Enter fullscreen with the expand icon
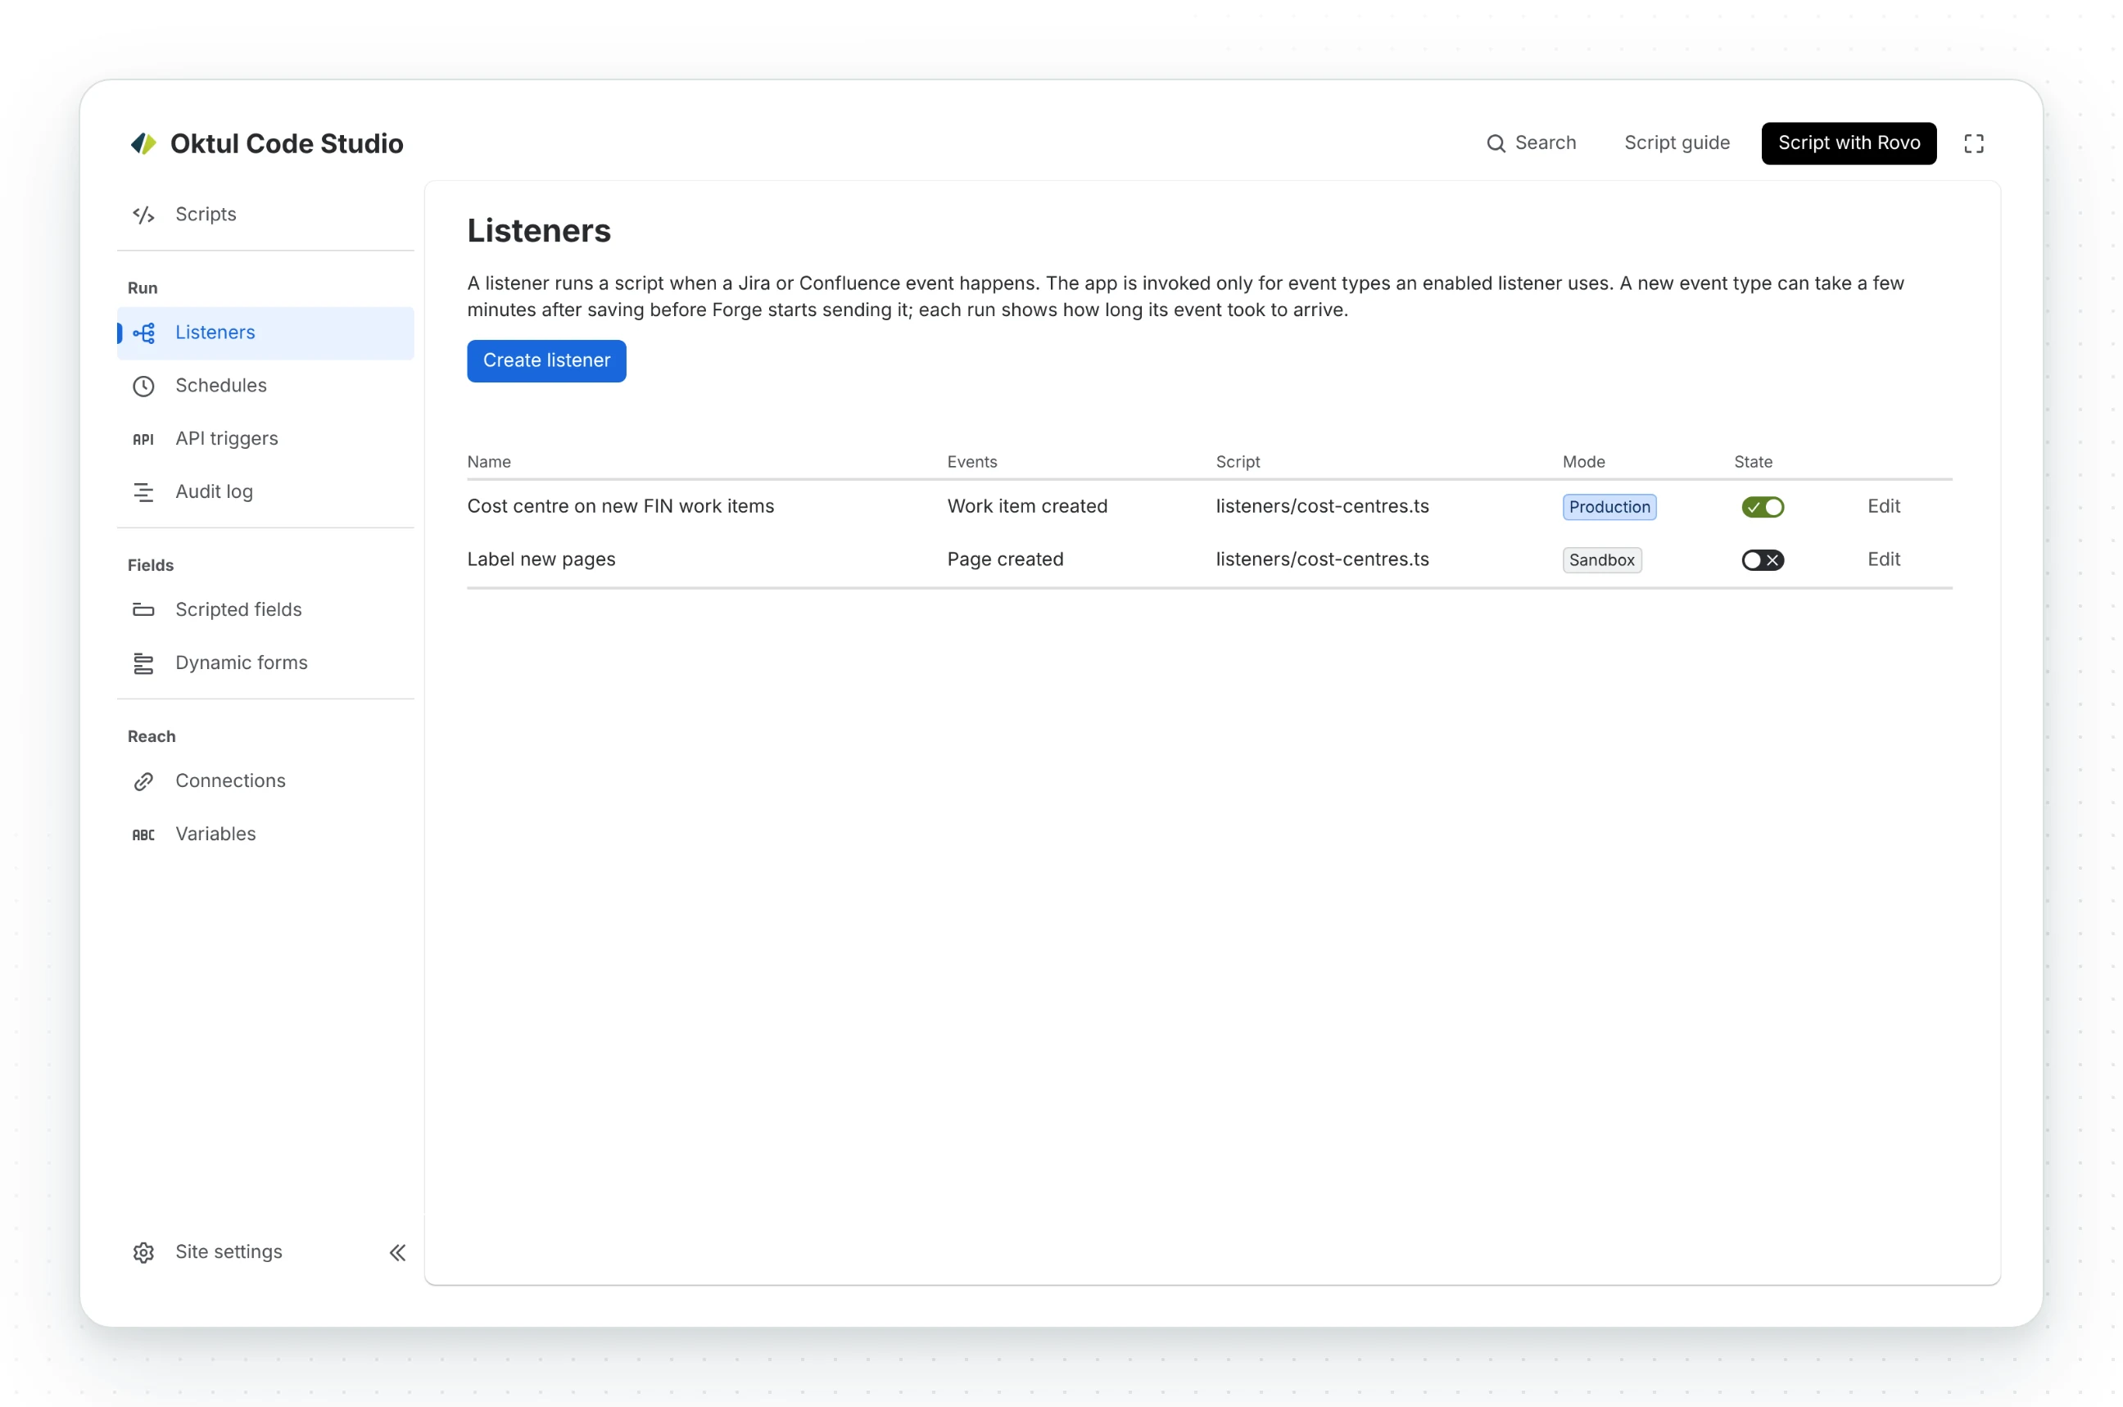The image size is (2123, 1407). (x=1973, y=143)
